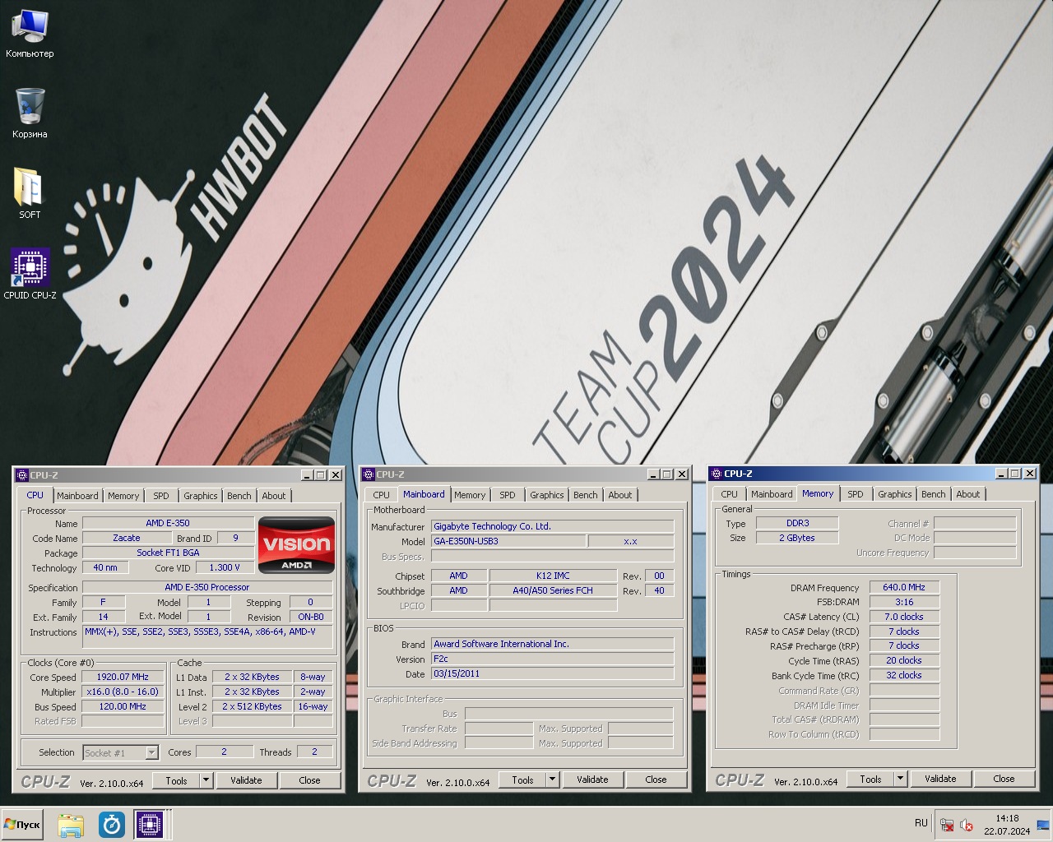Open the Корзина recycle bin icon
The height and width of the screenshot is (842, 1053).
tap(30, 113)
